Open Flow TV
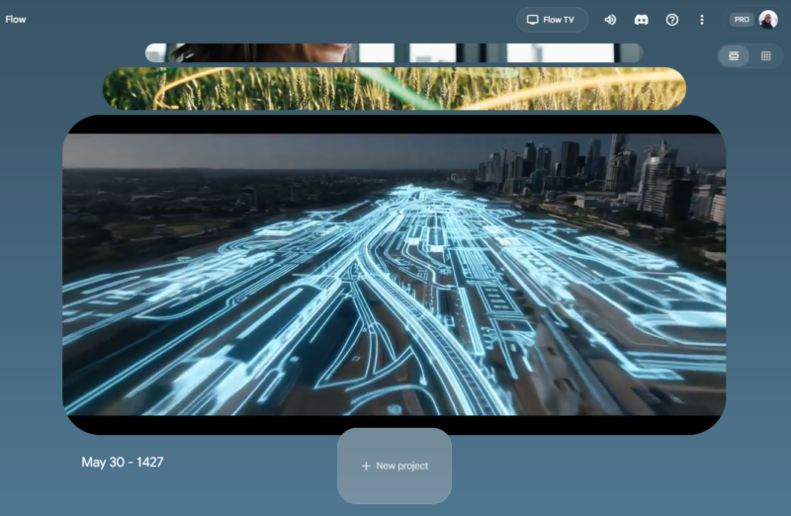 [x=552, y=20]
